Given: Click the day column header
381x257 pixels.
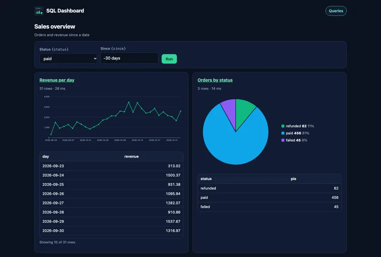Looking at the screenshot, I should (45, 157).
